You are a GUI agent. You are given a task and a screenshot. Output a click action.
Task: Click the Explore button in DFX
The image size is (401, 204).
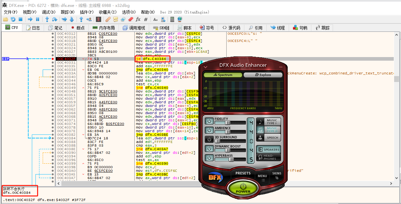[x=263, y=75]
